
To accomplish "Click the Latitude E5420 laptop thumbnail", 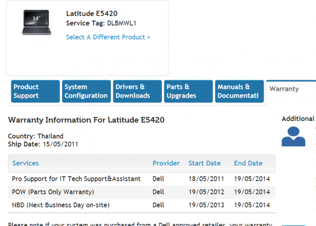I will (x=37, y=22).
